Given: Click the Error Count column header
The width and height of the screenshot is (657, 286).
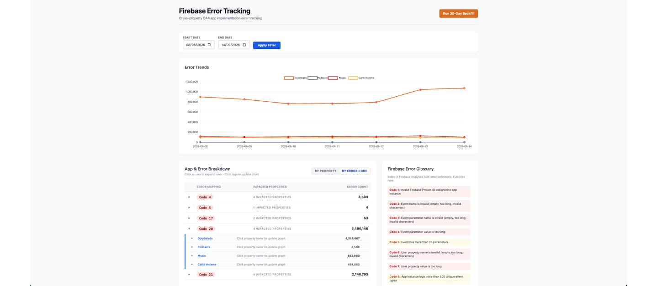Looking at the screenshot, I should tap(357, 187).
